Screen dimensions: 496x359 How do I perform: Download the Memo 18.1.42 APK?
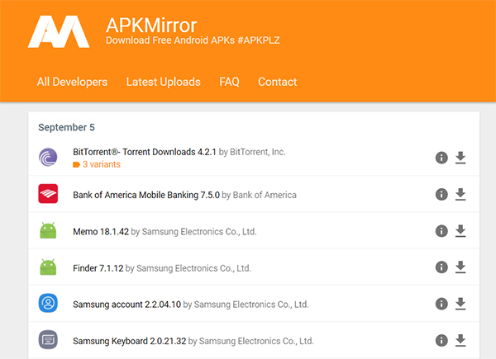click(460, 231)
